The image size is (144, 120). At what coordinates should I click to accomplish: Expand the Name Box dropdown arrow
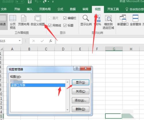click(x=20, y=41)
